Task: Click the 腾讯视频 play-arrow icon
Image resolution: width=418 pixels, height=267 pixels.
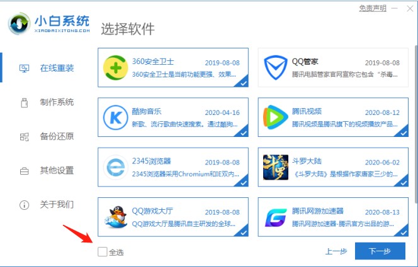Action: pos(276,117)
